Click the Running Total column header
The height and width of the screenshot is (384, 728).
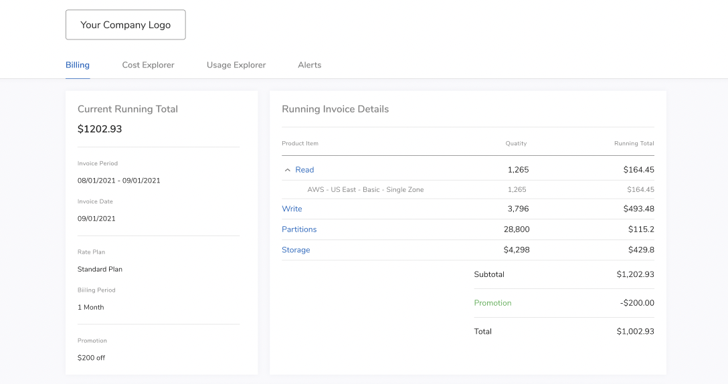click(634, 144)
